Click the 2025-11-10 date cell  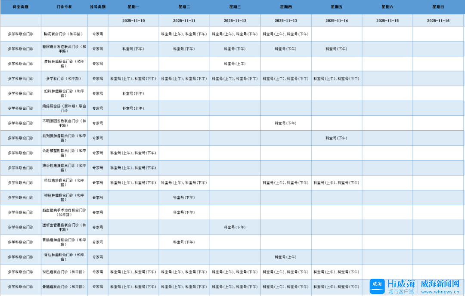tap(133, 21)
